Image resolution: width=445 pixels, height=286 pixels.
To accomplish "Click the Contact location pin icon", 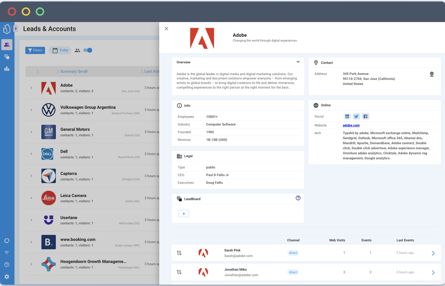I will coord(316,63).
